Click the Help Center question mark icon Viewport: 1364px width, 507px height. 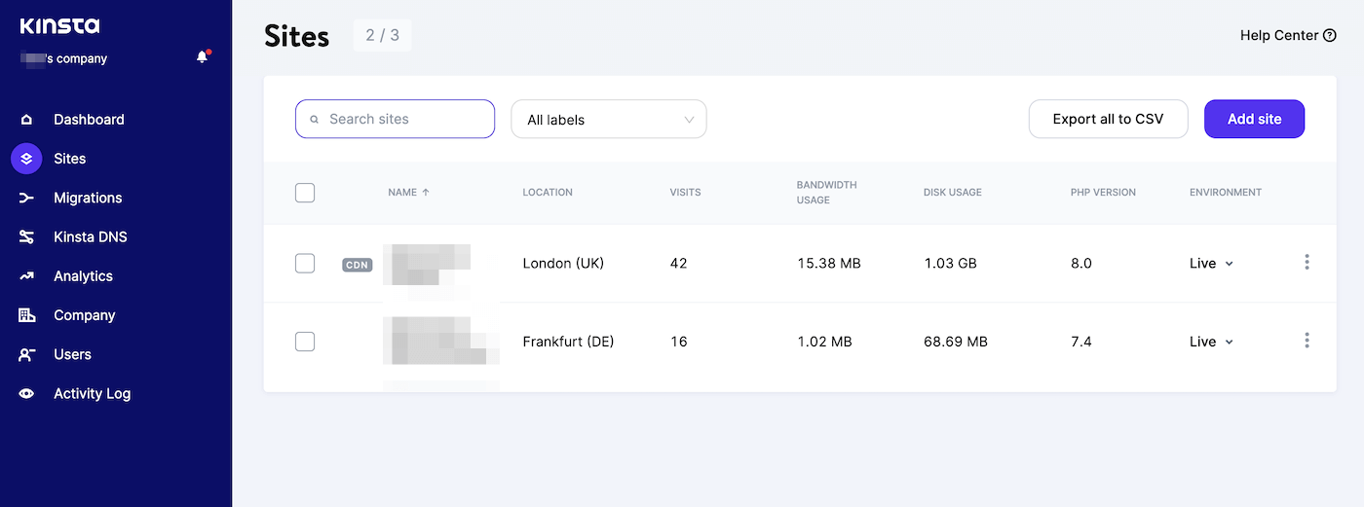click(1329, 35)
